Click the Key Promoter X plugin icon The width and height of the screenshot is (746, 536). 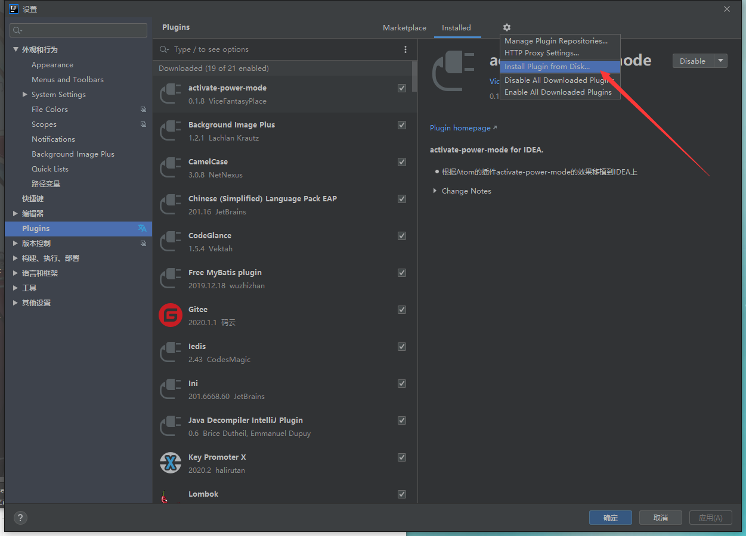coord(171,463)
